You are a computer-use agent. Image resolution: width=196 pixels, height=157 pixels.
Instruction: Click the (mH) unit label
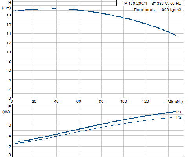click(x=6, y=8)
